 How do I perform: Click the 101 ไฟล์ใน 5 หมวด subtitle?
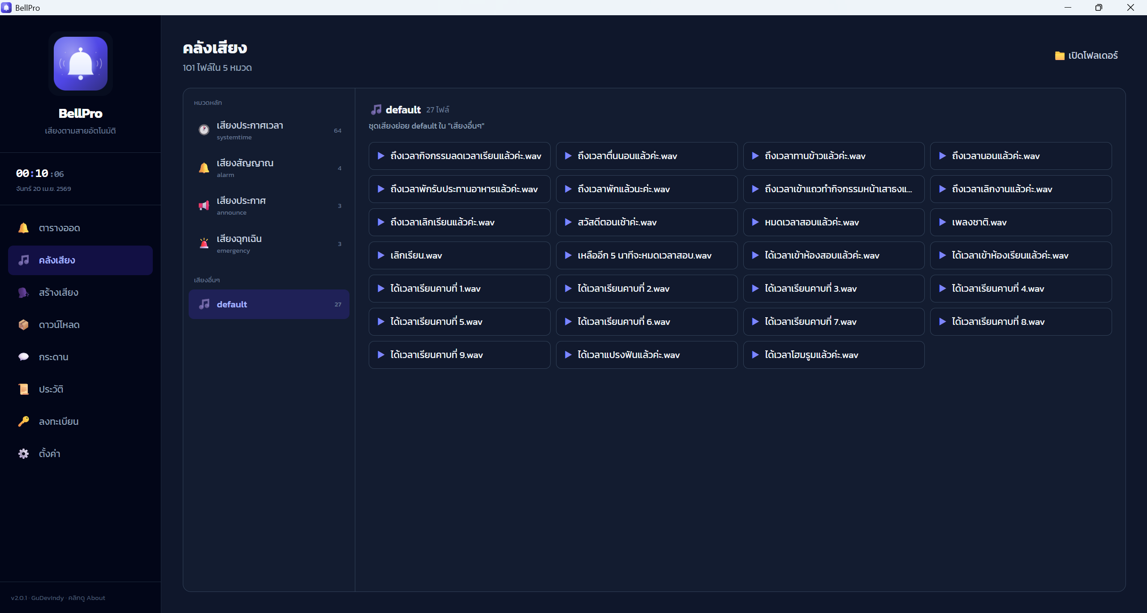[217, 68]
